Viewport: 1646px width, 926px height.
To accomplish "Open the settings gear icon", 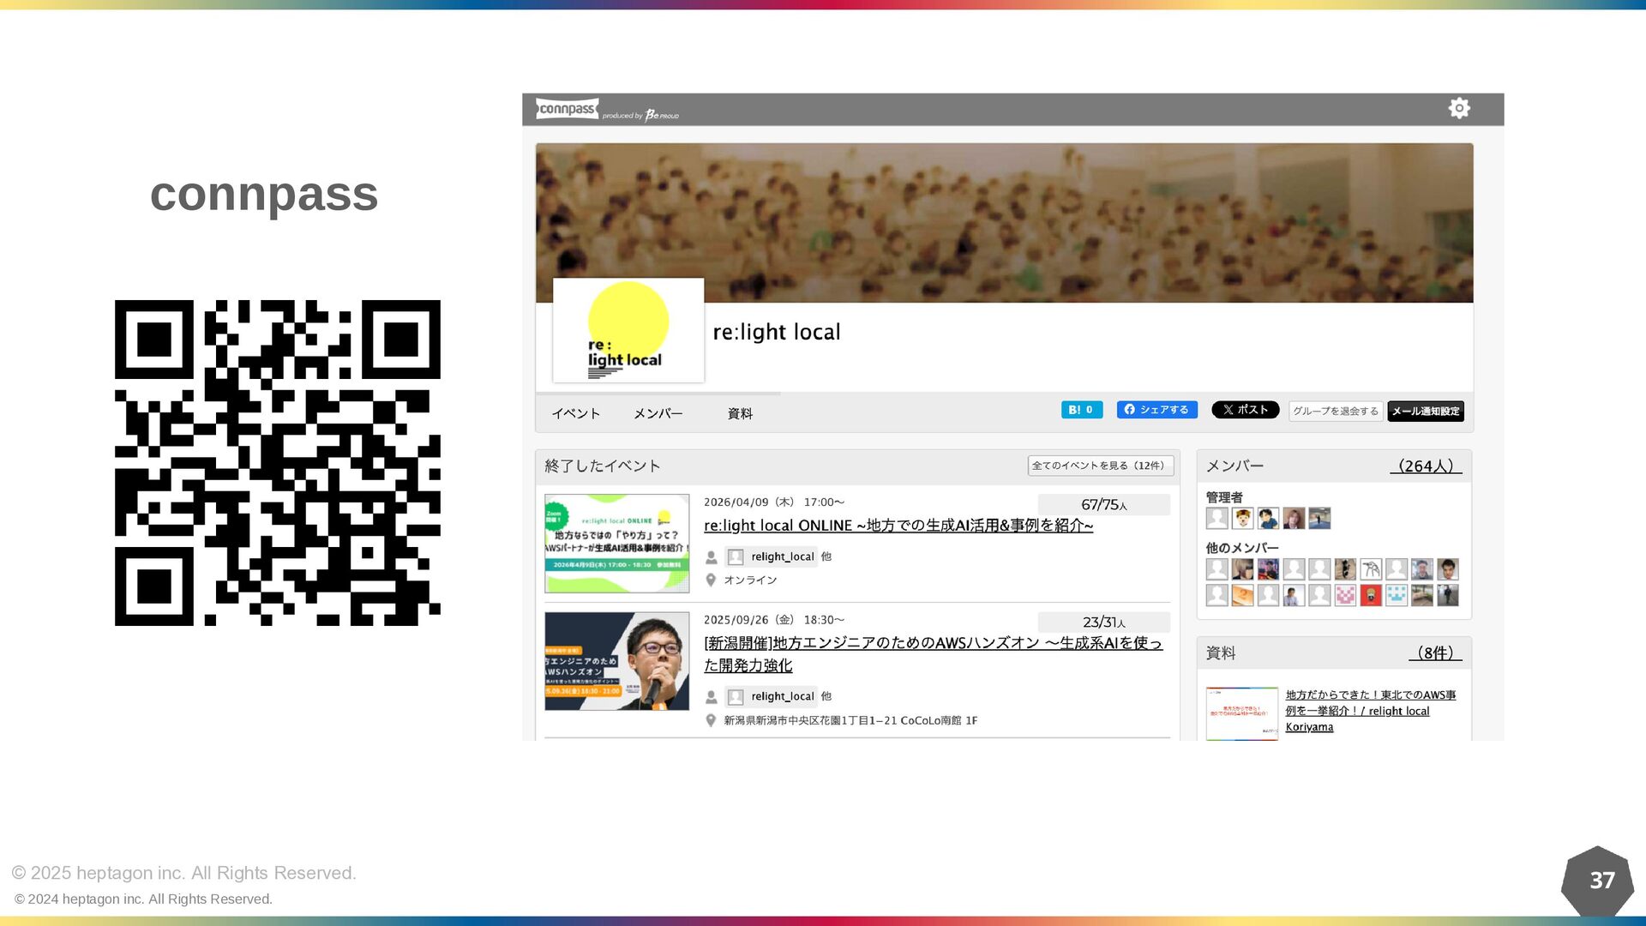I will pos(1458,108).
